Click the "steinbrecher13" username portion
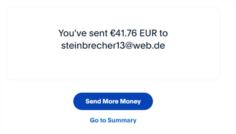236x134 pixels. pos(93,46)
